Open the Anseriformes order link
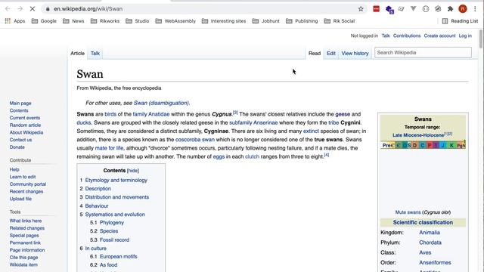484x272 pixels. point(435,263)
